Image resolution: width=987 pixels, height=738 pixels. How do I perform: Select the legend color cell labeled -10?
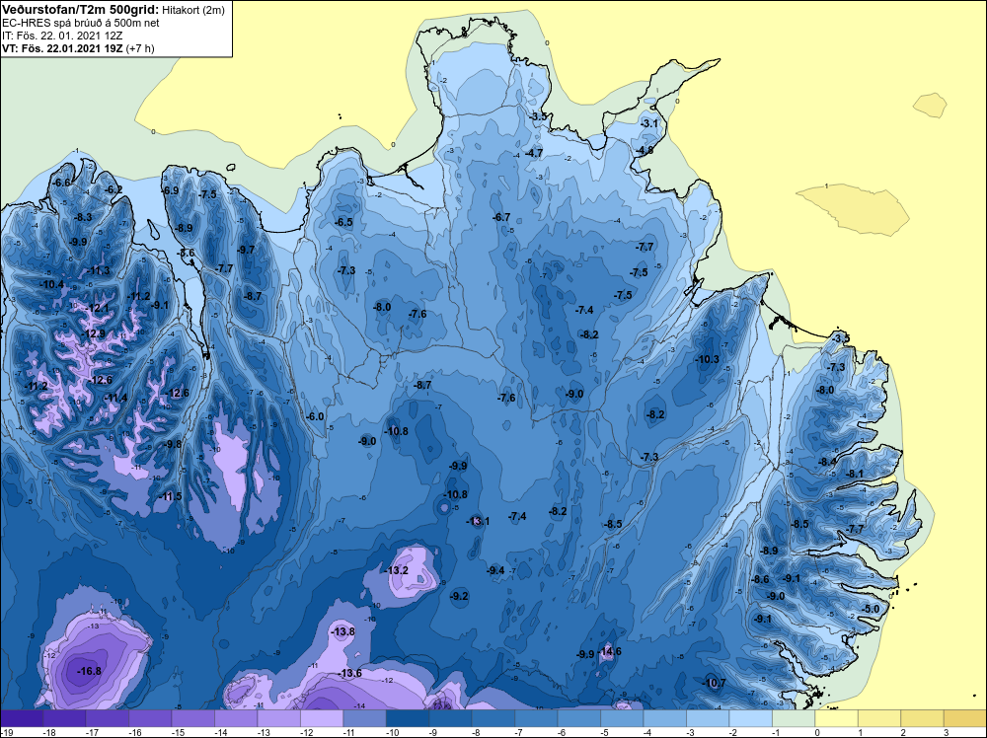[x=408, y=718]
